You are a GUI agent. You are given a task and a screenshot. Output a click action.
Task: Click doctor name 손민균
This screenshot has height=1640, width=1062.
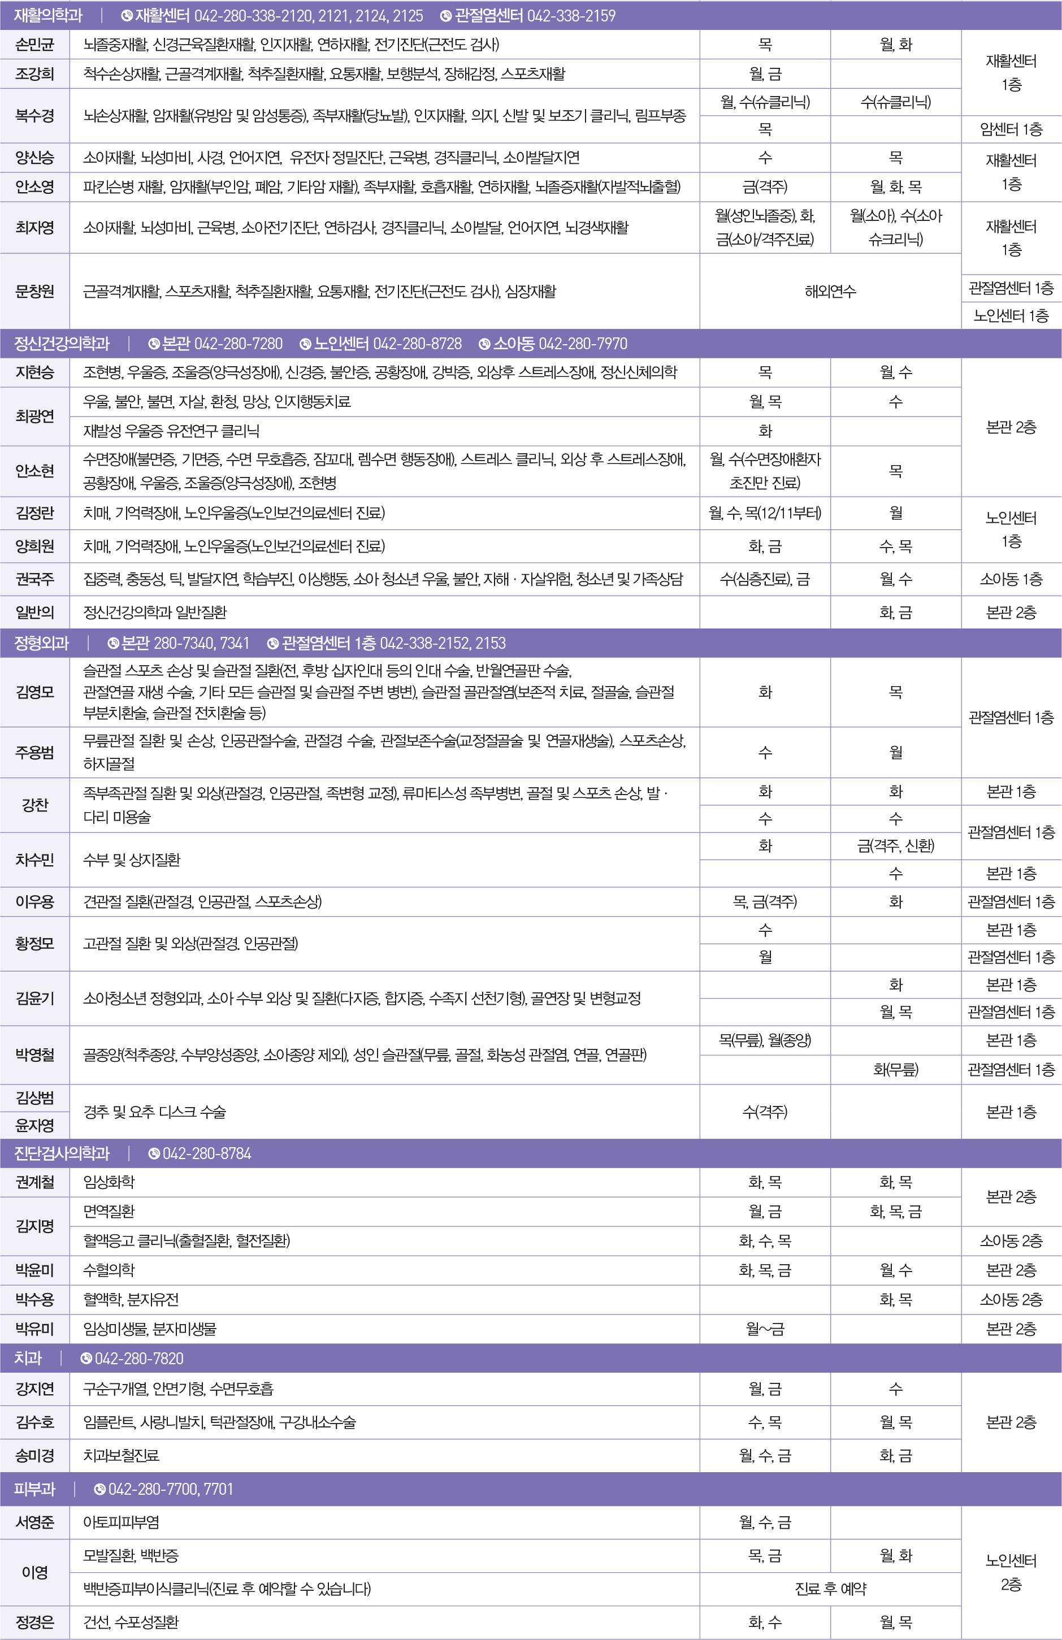(x=35, y=45)
